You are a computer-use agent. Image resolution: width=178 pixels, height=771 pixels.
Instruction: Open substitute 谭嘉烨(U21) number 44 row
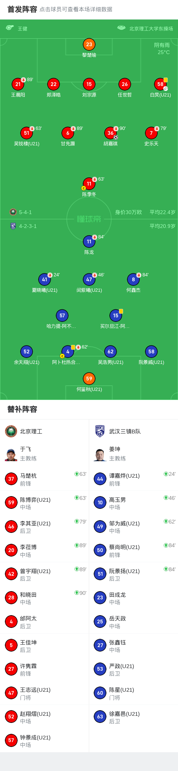(x=133, y=479)
